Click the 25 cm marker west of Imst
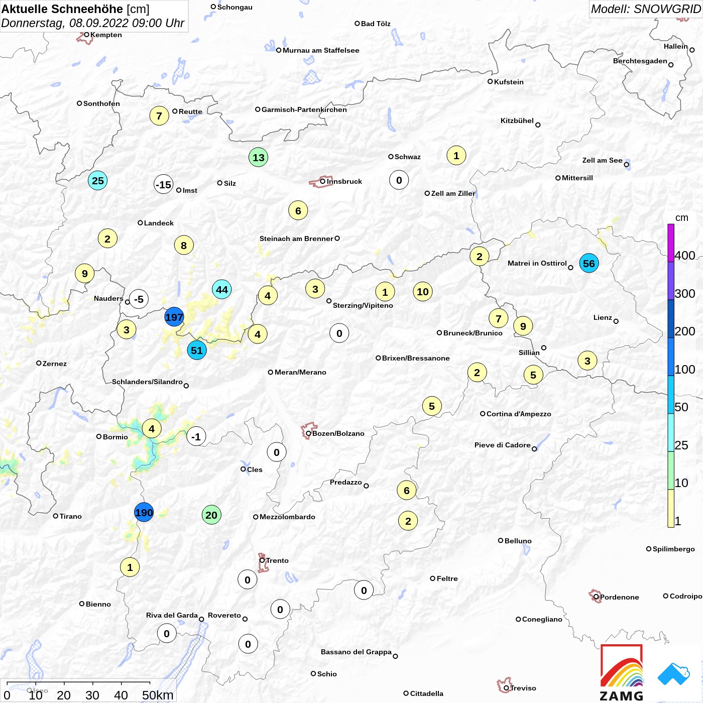This screenshot has width=703, height=703. click(x=98, y=180)
